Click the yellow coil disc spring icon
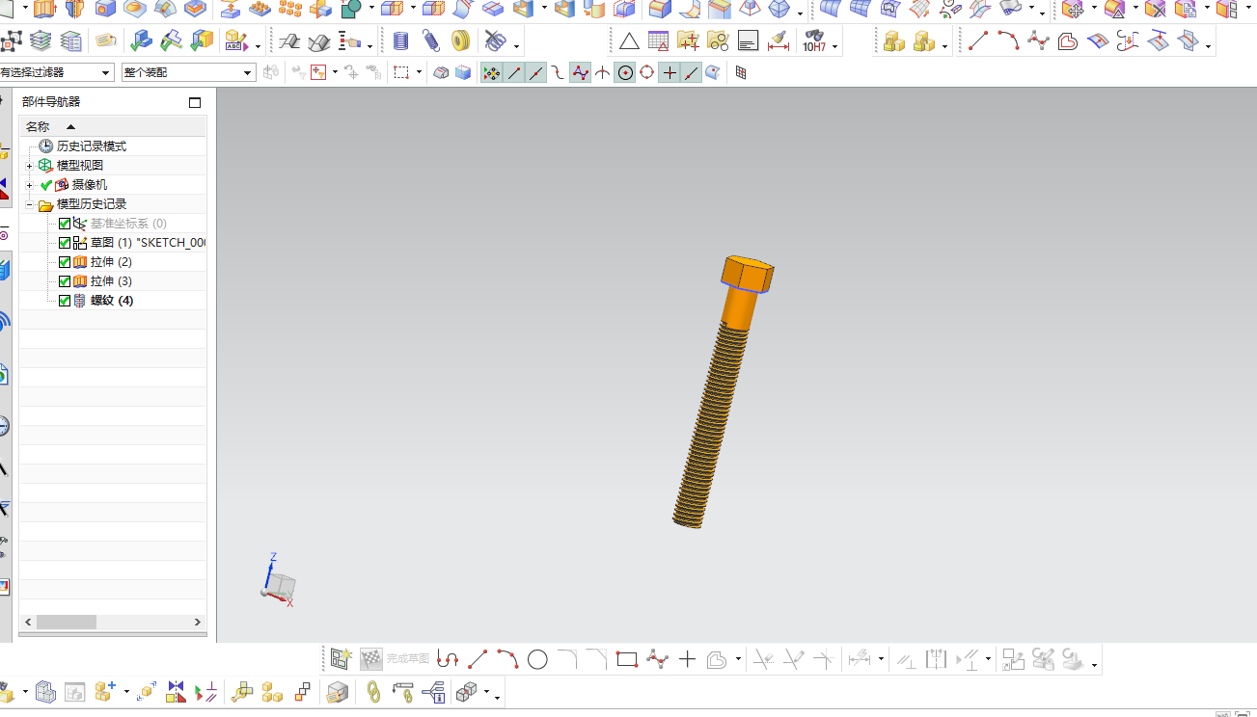Viewport: 1257px width, 717px height. point(461,41)
